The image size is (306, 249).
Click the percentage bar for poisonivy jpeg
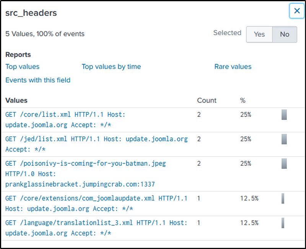pyautogui.click(x=284, y=163)
